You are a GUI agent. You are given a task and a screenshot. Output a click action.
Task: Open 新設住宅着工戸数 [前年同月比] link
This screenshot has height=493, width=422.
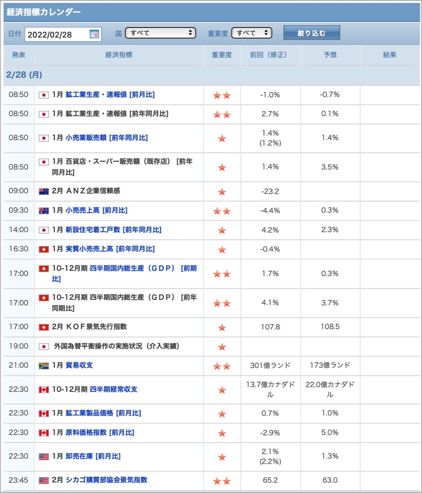point(113,230)
